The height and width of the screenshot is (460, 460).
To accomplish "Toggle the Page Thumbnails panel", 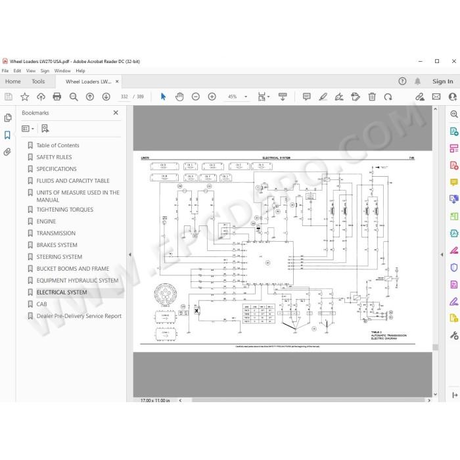I will click(8, 118).
